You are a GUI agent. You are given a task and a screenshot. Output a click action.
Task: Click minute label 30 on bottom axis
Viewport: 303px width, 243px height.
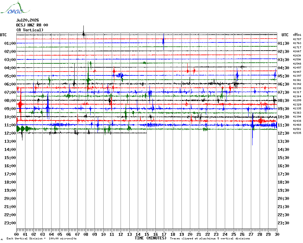(277, 235)
